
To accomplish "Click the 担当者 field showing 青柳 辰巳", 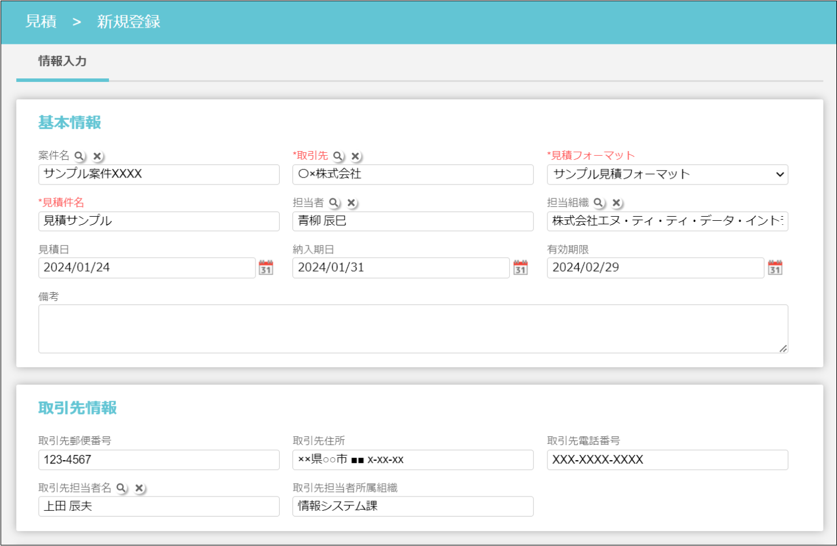I will tap(413, 221).
